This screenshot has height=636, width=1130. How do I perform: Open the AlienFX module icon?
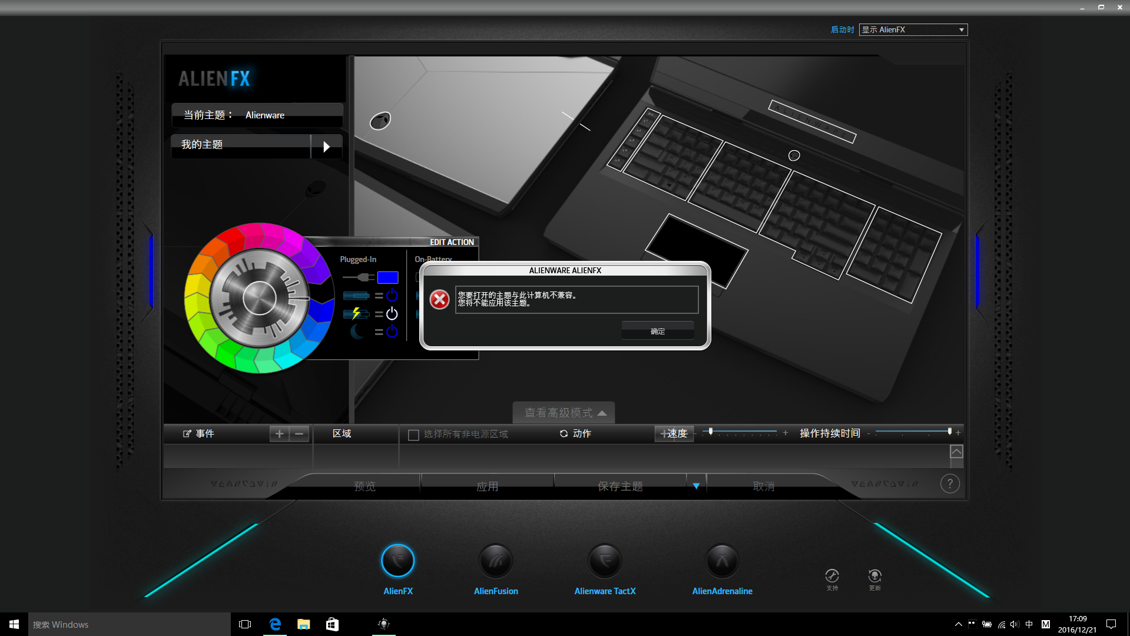click(398, 561)
